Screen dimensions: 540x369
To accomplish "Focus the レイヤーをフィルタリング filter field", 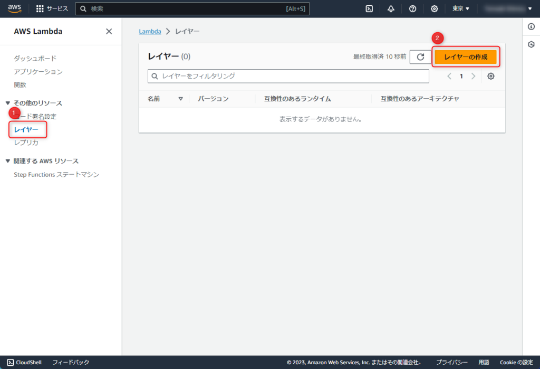I will pyautogui.click(x=288, y=76).
